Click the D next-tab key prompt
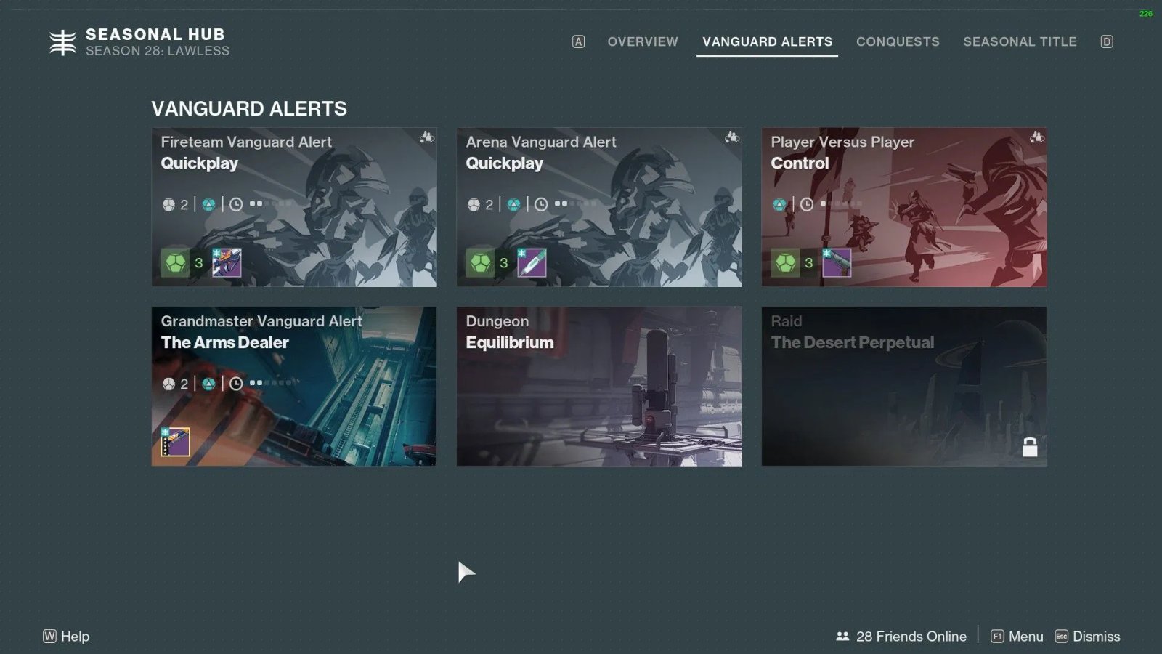 click(x=1107, y=42)
